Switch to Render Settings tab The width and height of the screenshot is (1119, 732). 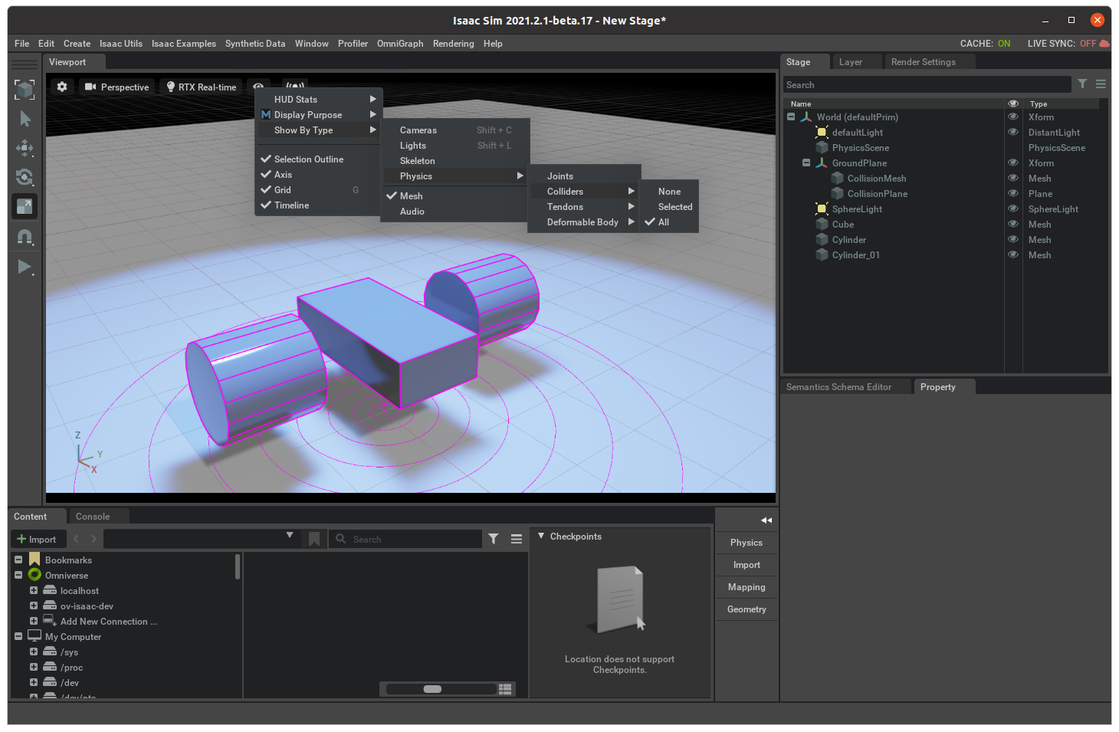[923, 62]
